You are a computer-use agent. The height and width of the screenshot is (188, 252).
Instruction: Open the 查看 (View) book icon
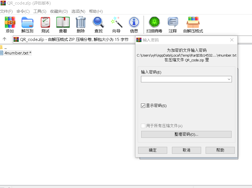(63, 23)
